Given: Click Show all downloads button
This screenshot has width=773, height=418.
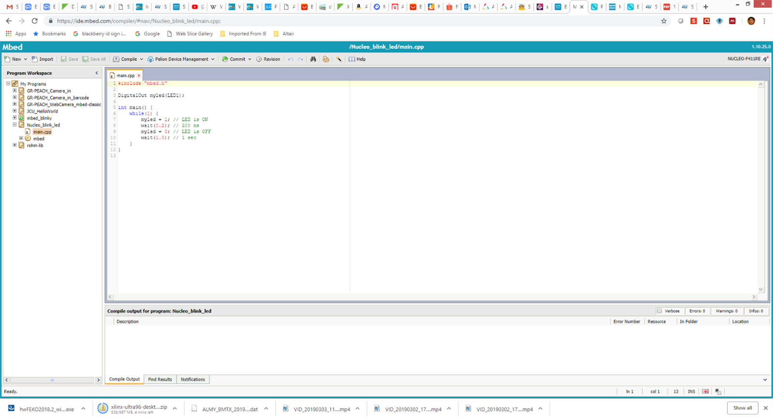Looking at the screenshot, I should coord(742,408).
